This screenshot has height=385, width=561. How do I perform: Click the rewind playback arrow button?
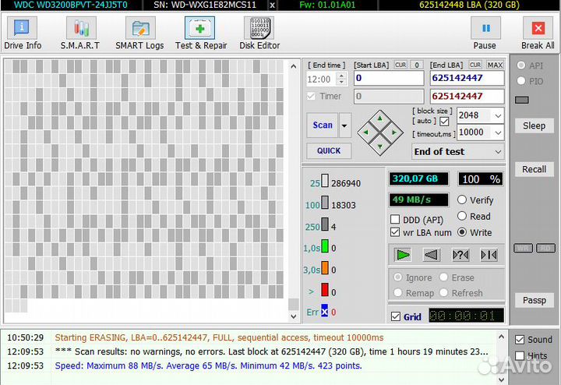click(x=431, y=255)
